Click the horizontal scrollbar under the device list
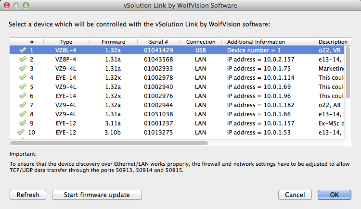Image resolution: width=361 pixels, height=209 pixels. [x=109, y=143]
